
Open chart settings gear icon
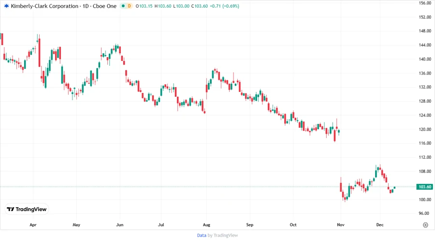[425, 225]
